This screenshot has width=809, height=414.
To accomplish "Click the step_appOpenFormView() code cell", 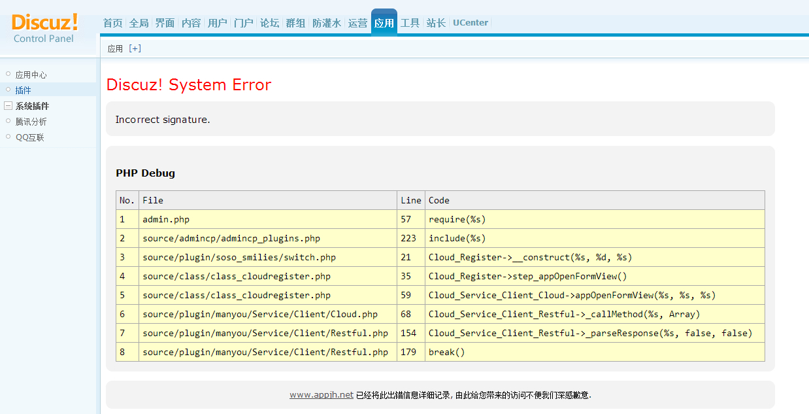I will [x=595, y=277].
